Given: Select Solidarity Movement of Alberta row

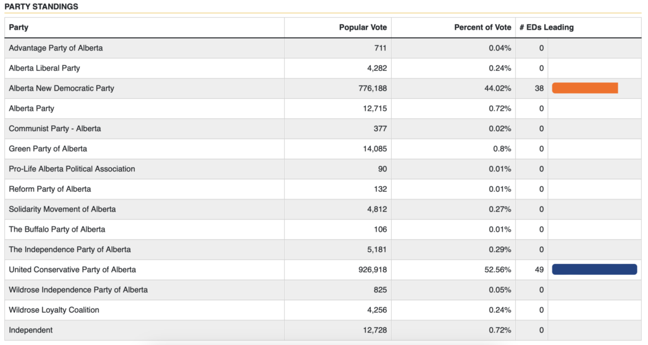Looking at the screenshot, I should [x=323, y=209].
